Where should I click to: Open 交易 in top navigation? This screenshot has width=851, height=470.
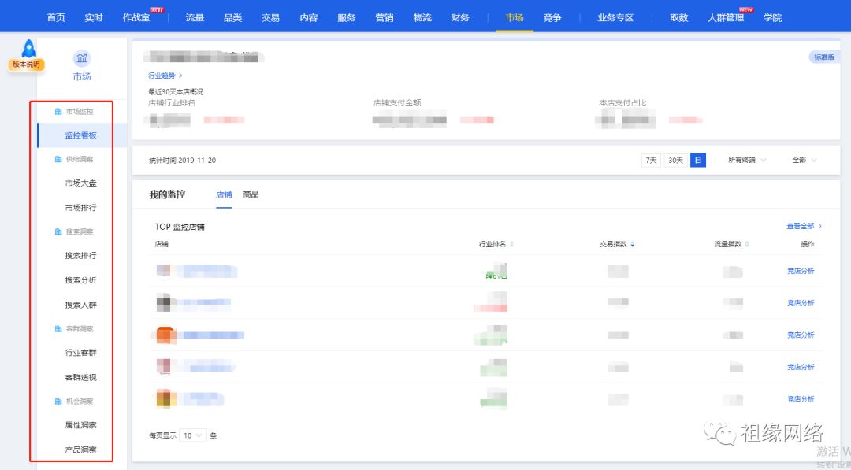tap(270, 18)
